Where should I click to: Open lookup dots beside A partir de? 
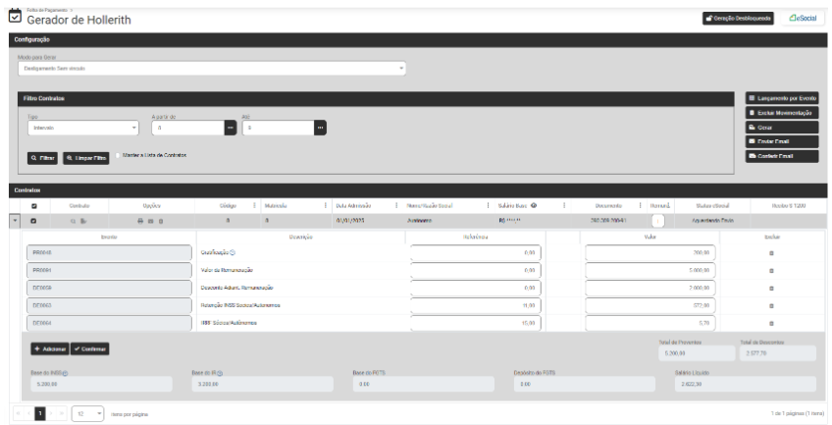pyautogui.click(x=231, y=128)
